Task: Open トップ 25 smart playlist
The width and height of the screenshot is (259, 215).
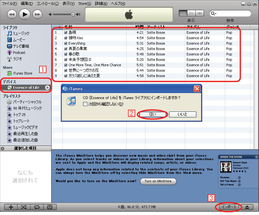Action: [16, 115]
